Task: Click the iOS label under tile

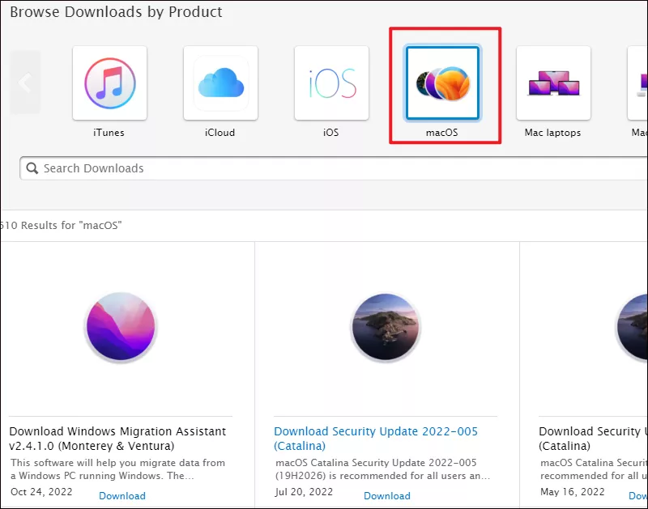Action: pos(330,133)
